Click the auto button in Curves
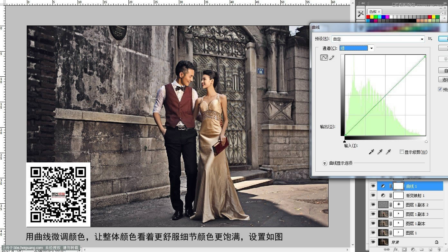The width and height of the screenshot is (448, 252). coord(443,70)
